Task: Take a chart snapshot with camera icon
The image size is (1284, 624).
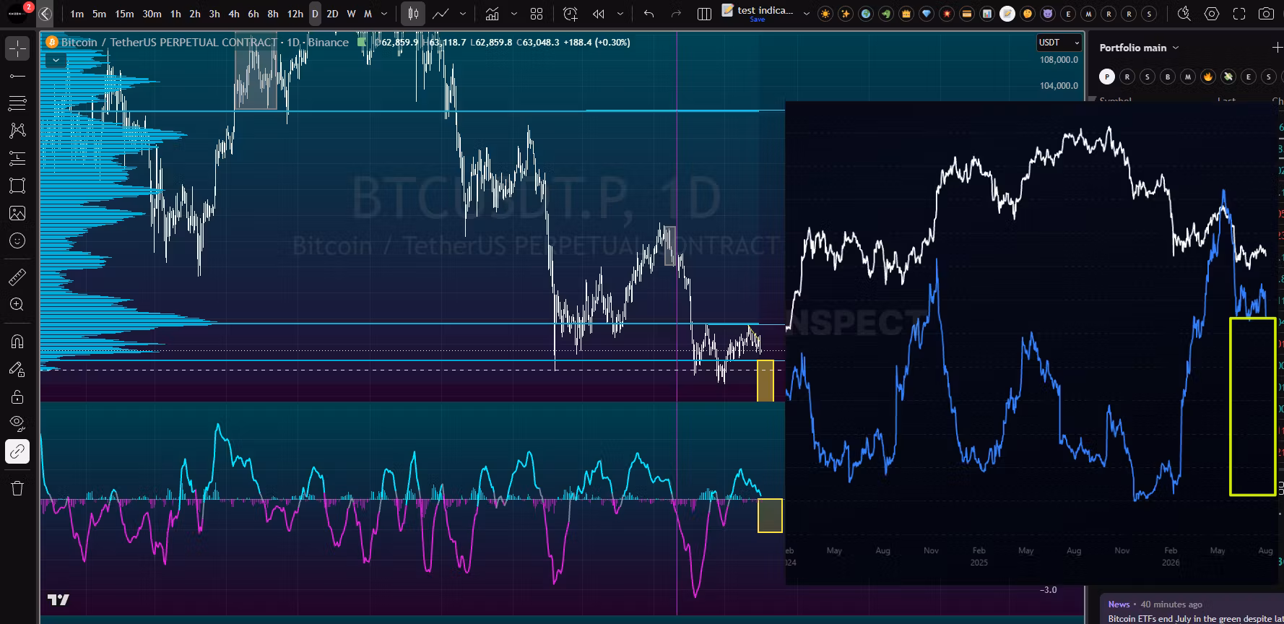Action: point(1266,14)
